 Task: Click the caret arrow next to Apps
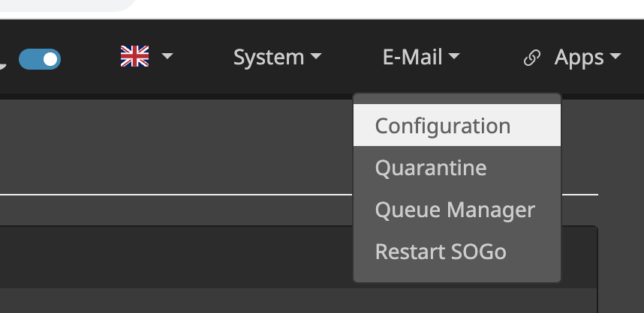pyautogui.click(x=615, y=58)
